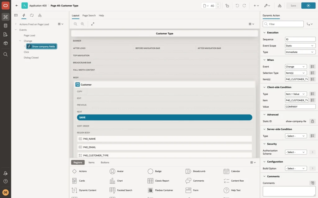318x198 pixels.
Task: Open the Selection Type dropdown
Action: point(296,73)
